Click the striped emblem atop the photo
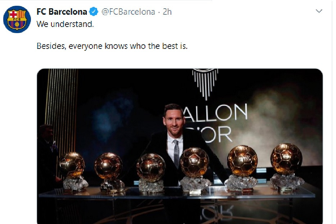The image size is (336, 224). click(x=205, y=84)
